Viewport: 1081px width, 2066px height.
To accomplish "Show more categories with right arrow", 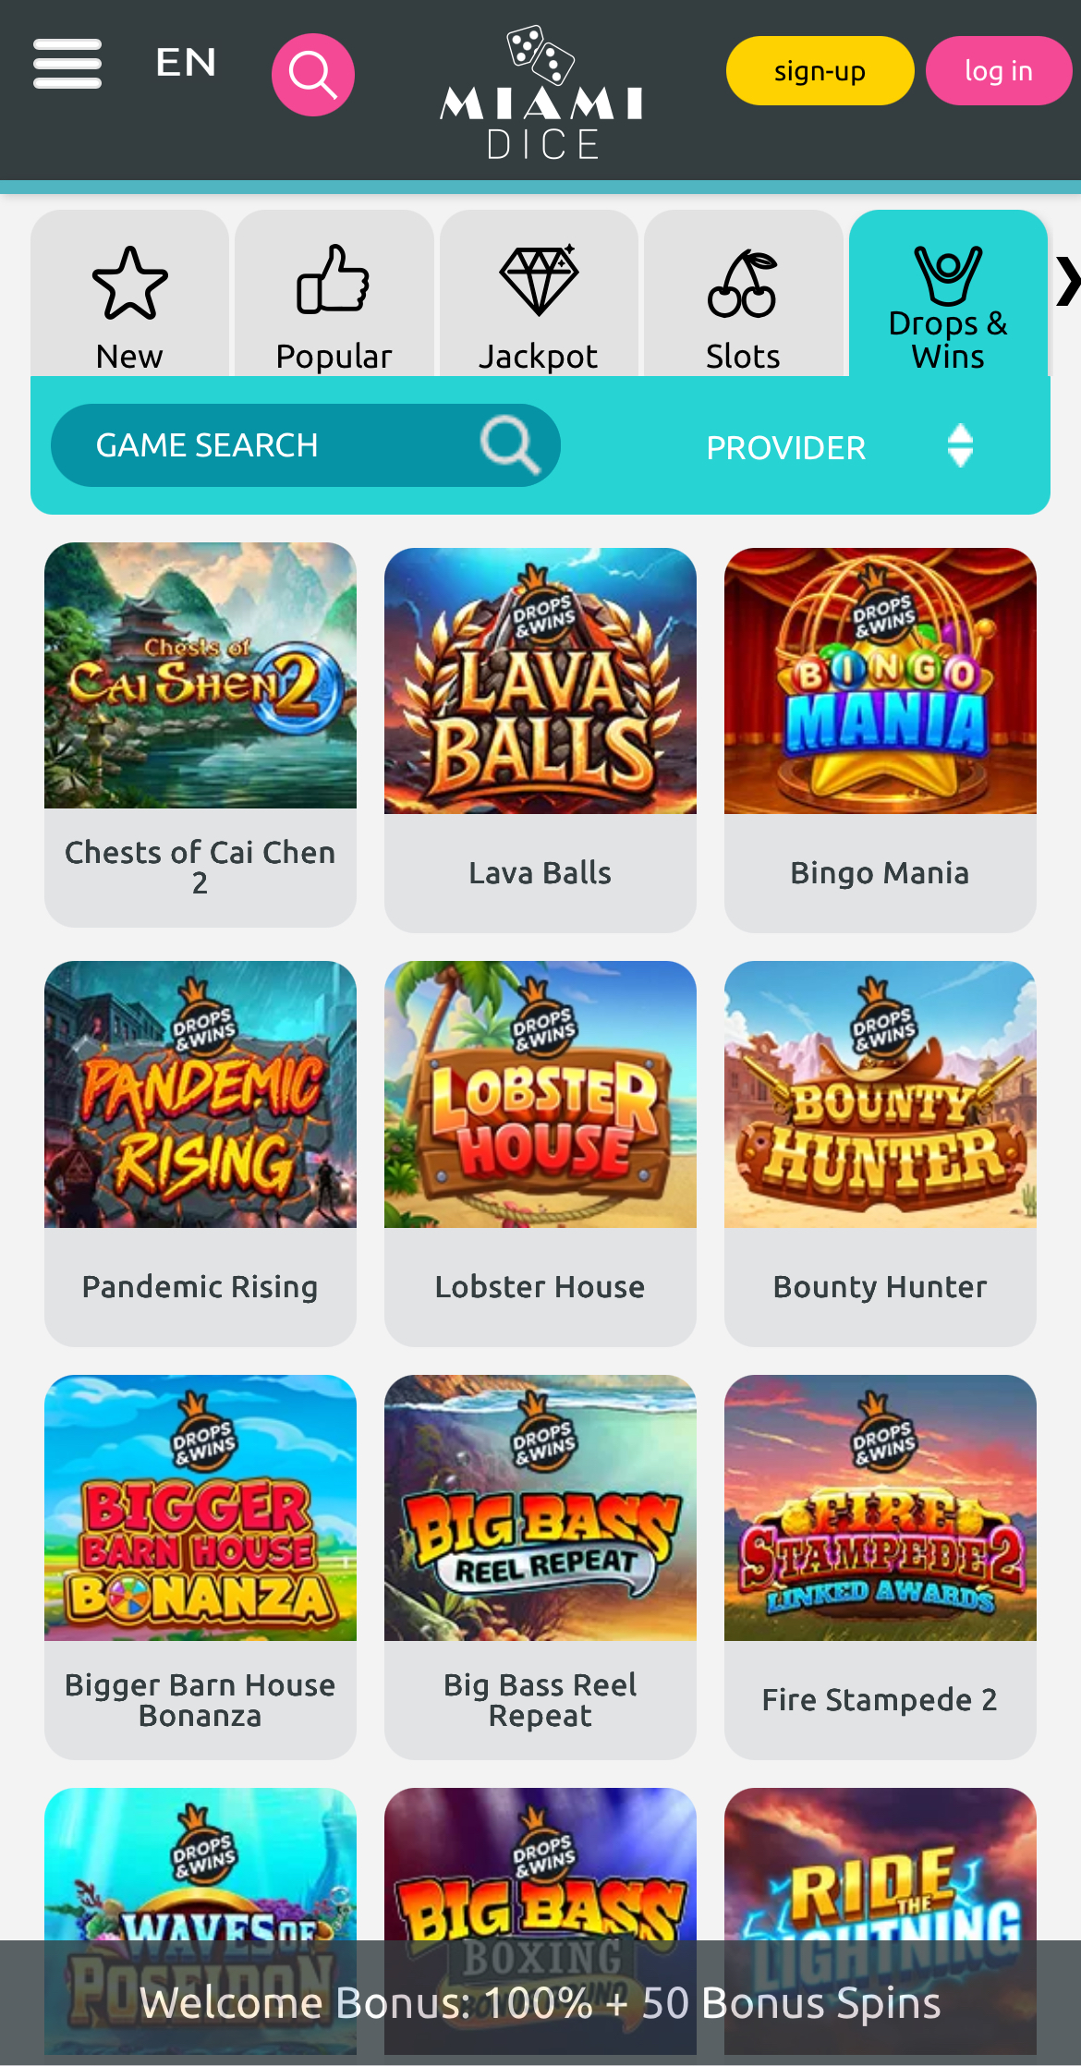I will 1068,281.
